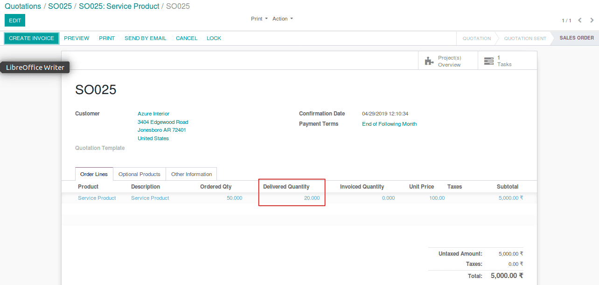Open End of Following Month payment terms
This screenshot has width=599, height=285.
(x=390, y=124)
